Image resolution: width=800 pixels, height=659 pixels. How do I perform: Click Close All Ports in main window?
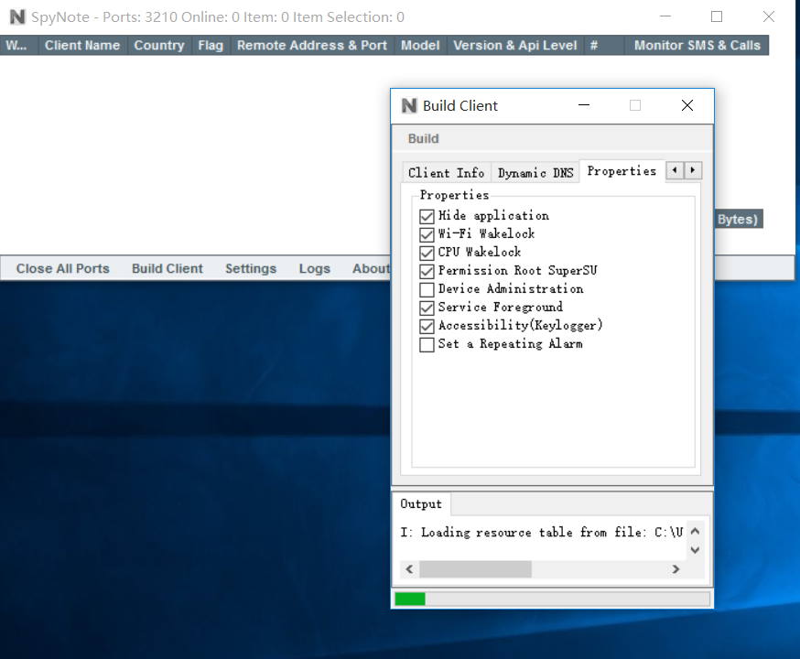click(63, 268)
